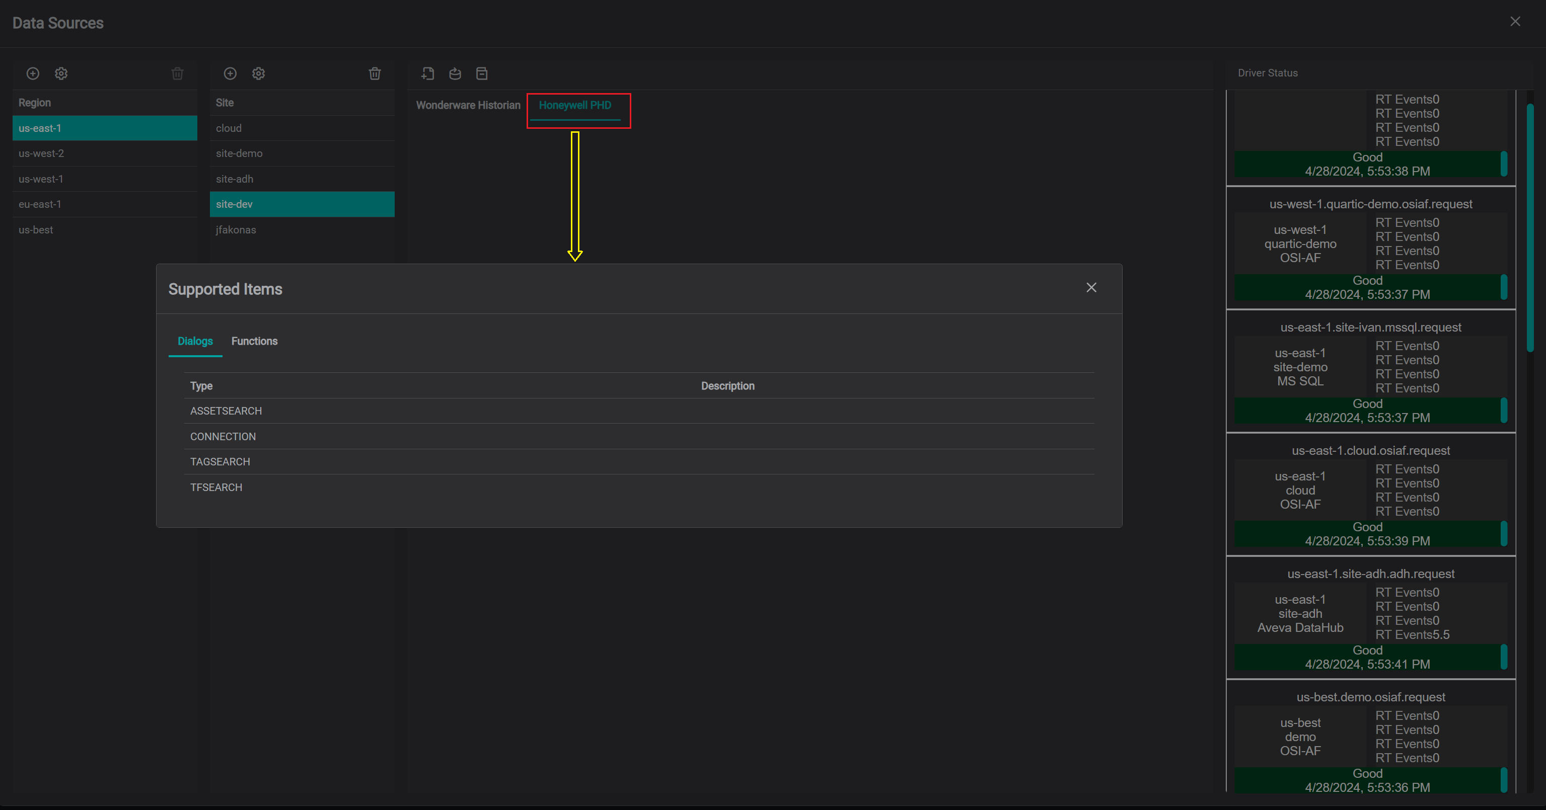Switch to Wonderware Historian tab
The image size is (1546, 810).
[468, 105]
